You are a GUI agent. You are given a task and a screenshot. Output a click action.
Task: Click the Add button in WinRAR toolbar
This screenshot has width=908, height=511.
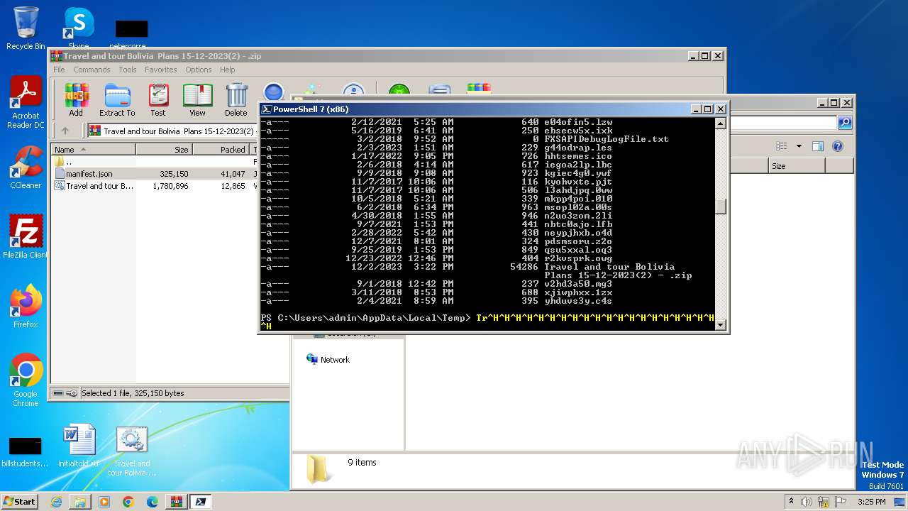coord(76,100)
